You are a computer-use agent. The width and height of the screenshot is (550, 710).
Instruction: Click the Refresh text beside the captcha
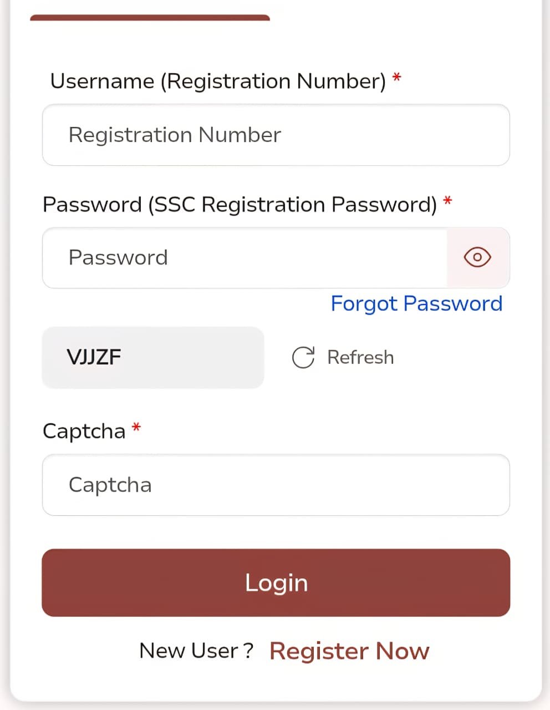[360, 358]
